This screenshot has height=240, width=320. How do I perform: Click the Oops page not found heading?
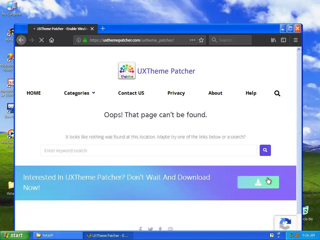(156, 115)
